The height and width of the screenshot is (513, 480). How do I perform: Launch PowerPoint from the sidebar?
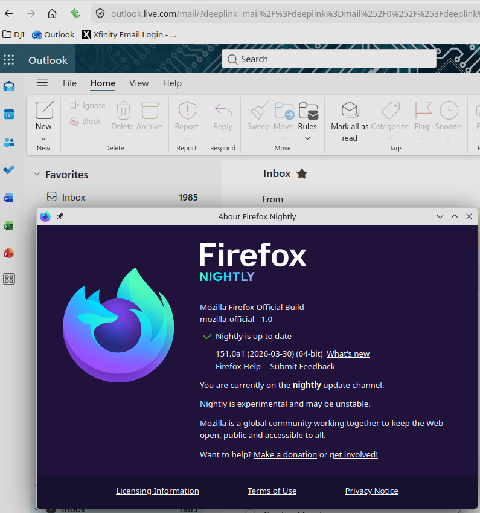click(9, 253)
